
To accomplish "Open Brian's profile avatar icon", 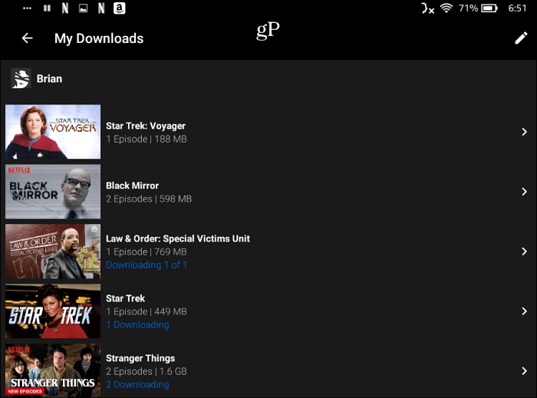I will pyautogui.click(x=21, y=78).
